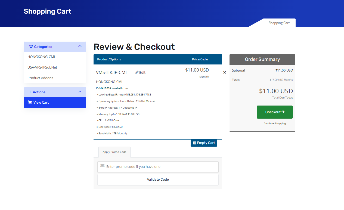Go to Product Addons category

tap(40, 78)
